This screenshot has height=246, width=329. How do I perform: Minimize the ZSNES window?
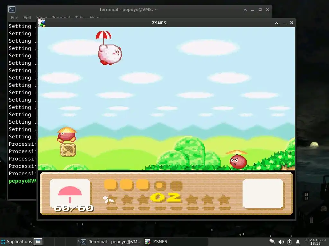pos(284,23)
